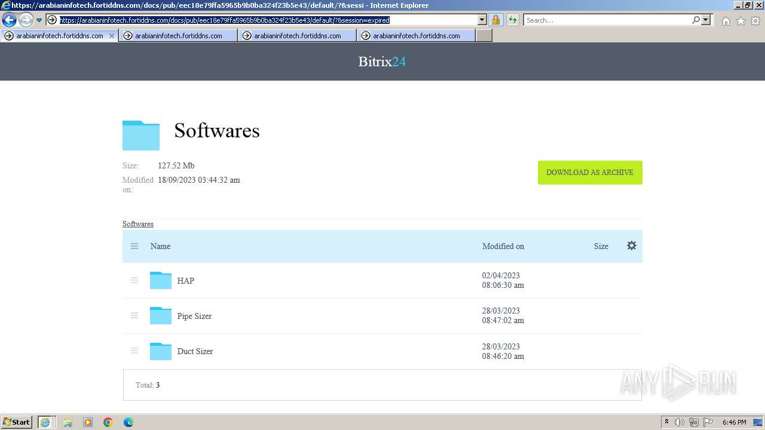Click into the Search box
The width and height of the screenshot is (765, 430).
click(608, 20)
